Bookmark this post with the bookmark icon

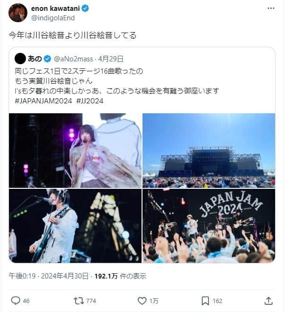click(x=205, y=301)
